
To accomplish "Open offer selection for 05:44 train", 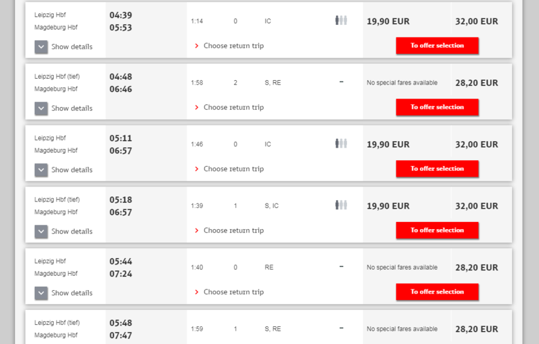I will [x=437, y=292].
